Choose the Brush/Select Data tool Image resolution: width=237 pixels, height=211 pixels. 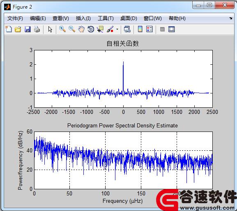pos(110,29)
